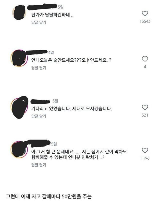Open redacted username above '기다리고 있었습니다'
The image size is (160, 209).
point(40,101)
